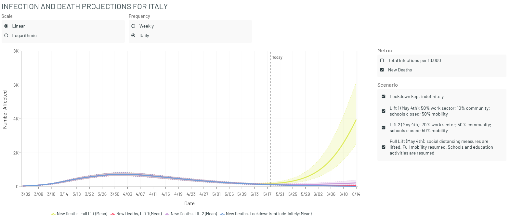Disable the Lift 2 scenario checkbox
This screenshot has width=510, height=224.
click(x=384, y=128)
